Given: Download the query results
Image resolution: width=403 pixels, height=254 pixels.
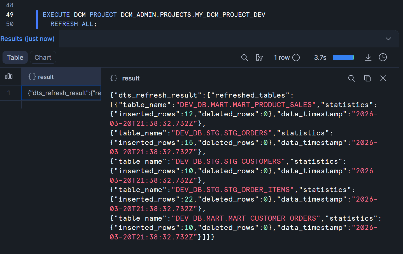Looking at the screenshot, I should click(x=368, y=57).
